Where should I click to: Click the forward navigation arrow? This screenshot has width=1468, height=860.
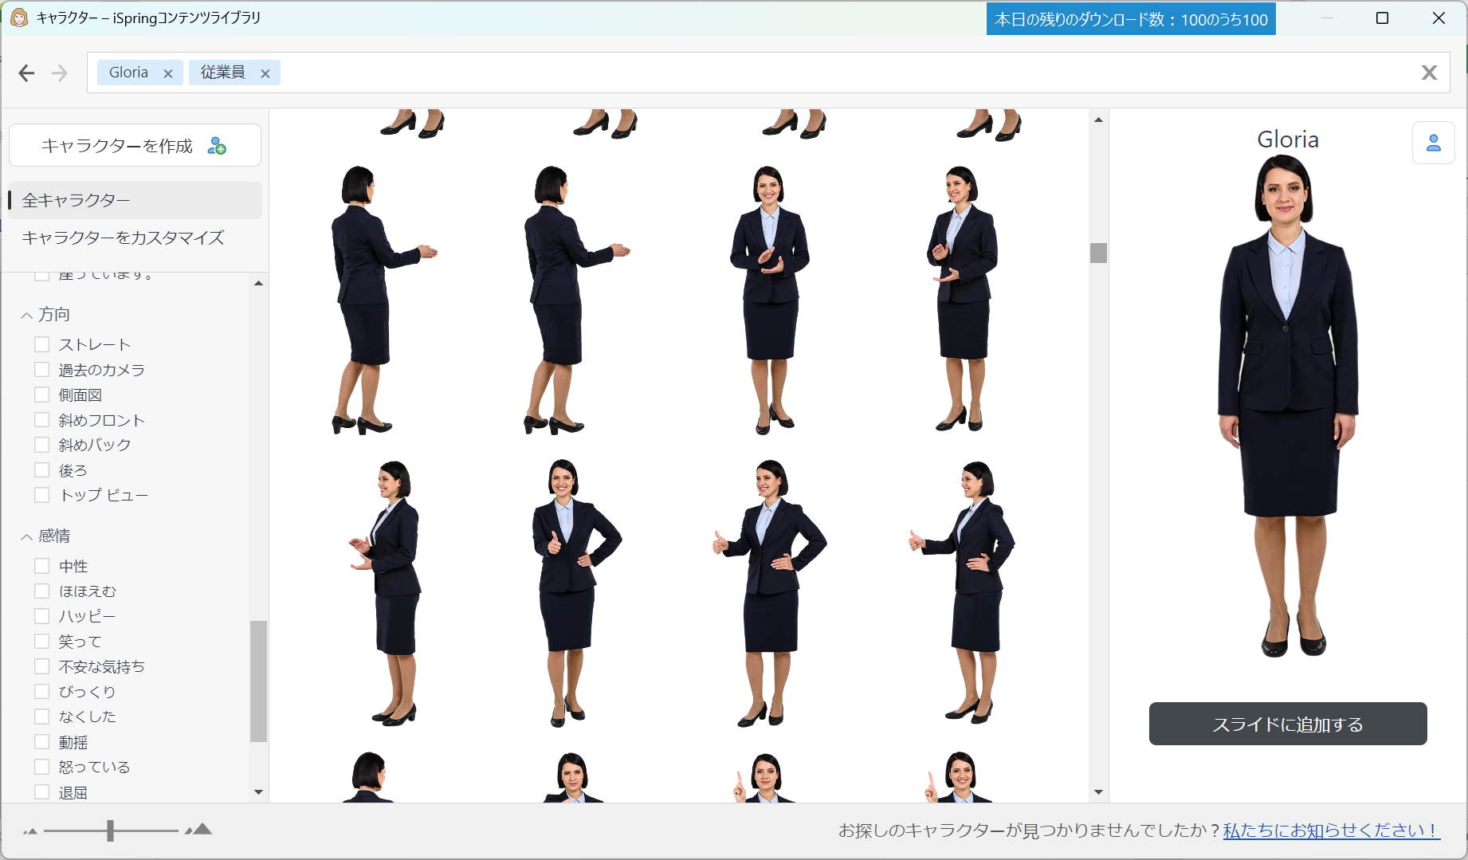pos(58,73)
